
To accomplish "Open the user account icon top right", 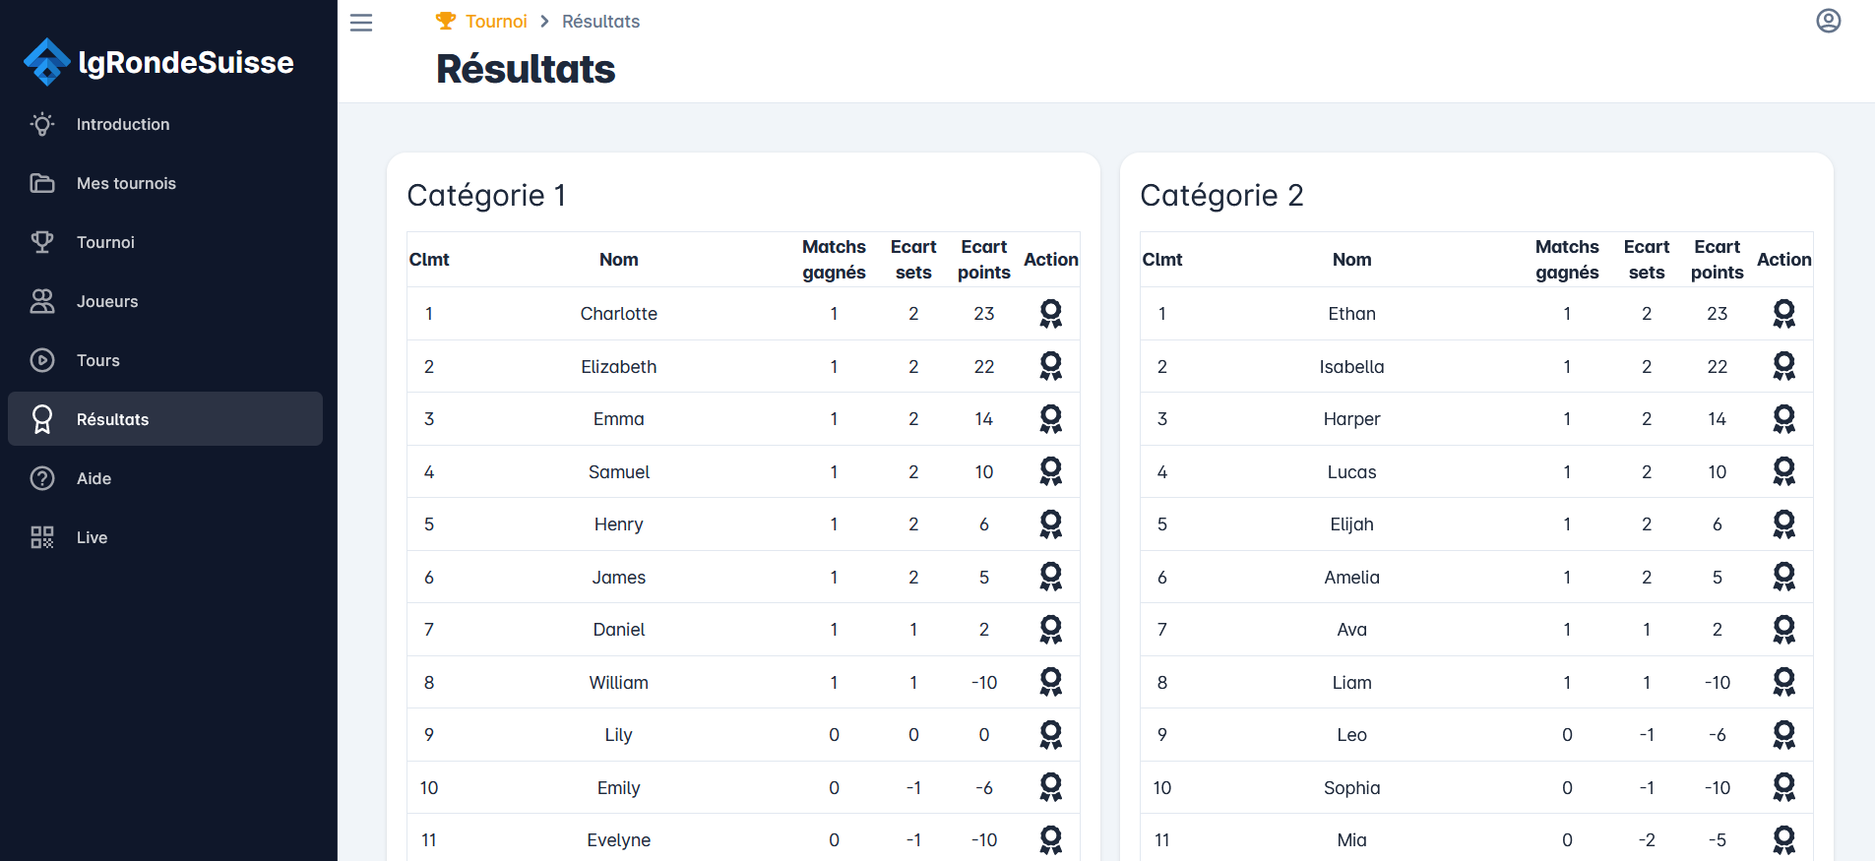I will pos(1828,21).
